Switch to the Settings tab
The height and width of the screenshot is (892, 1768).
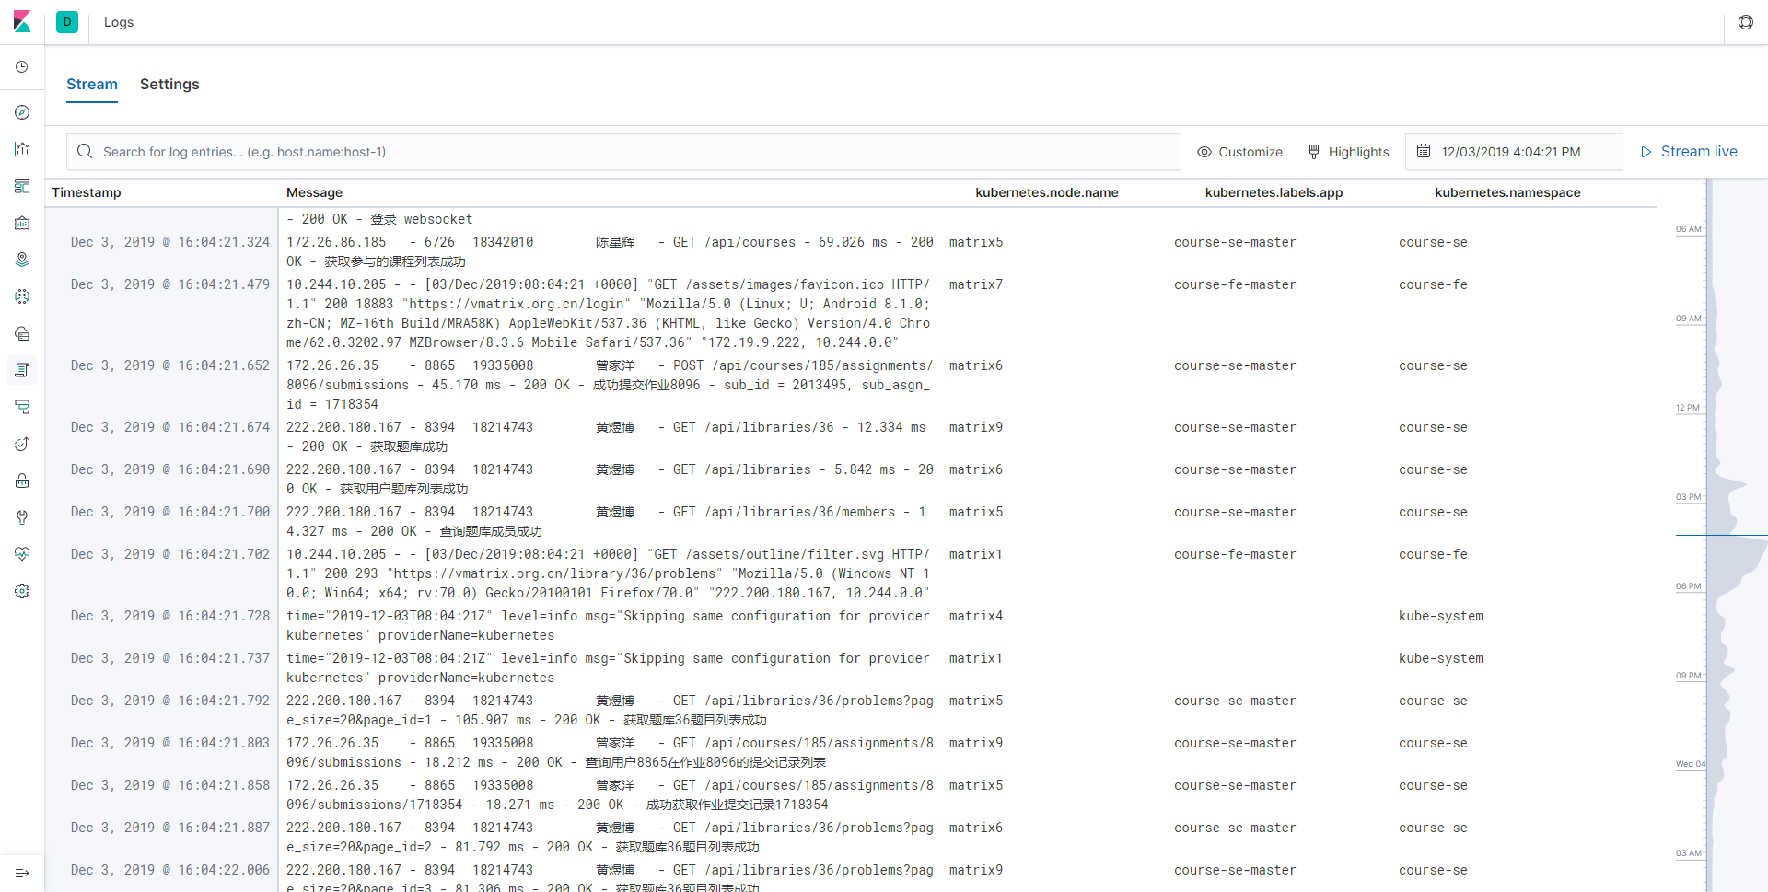click(169, 84)
